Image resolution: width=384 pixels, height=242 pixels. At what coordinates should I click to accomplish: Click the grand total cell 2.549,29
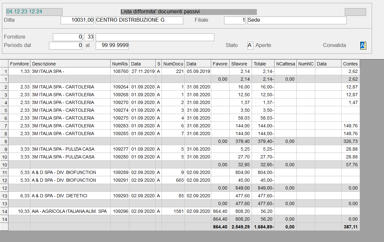click(x=240, y=227)
